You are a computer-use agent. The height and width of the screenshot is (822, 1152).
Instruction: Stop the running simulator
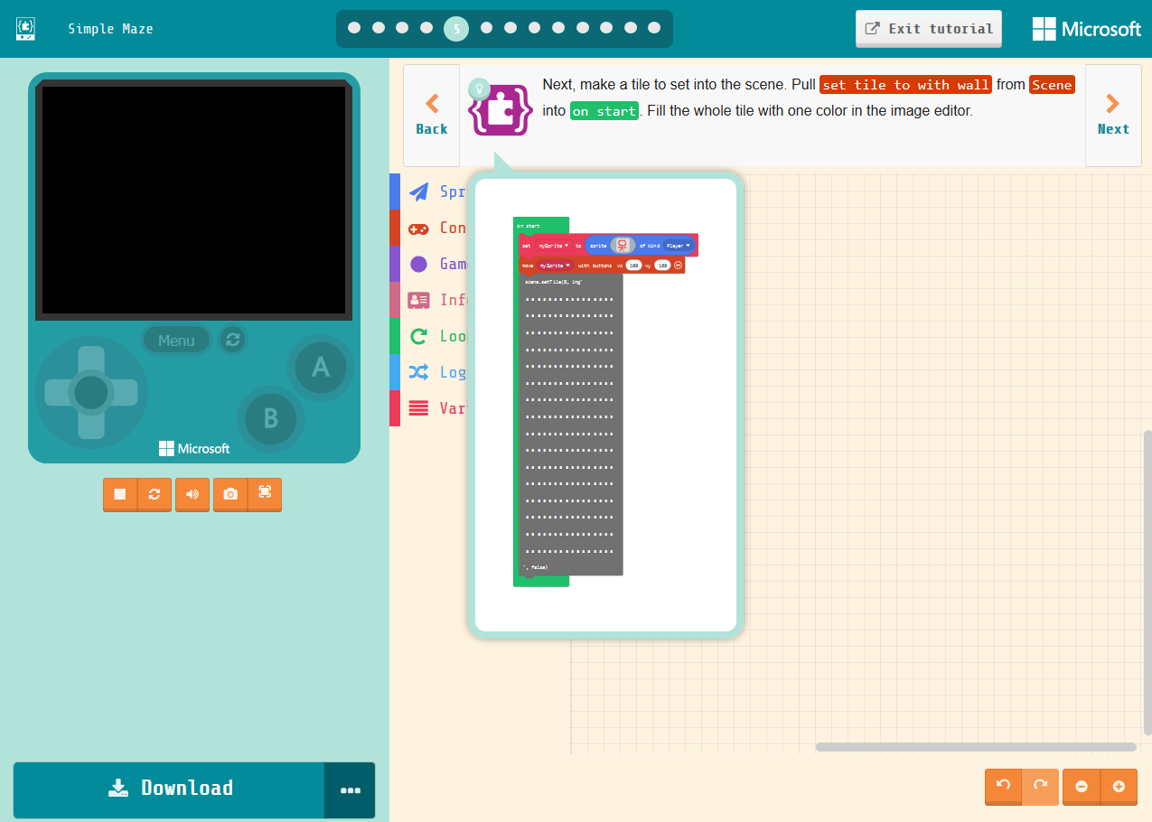[x=119, y=494]
